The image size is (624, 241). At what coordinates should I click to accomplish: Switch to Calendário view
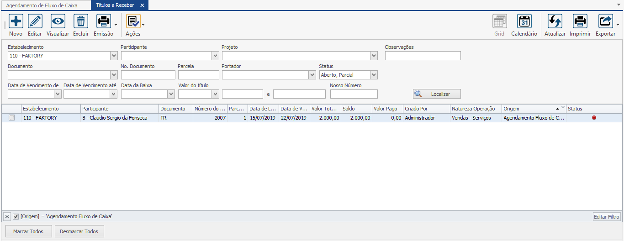524,21
